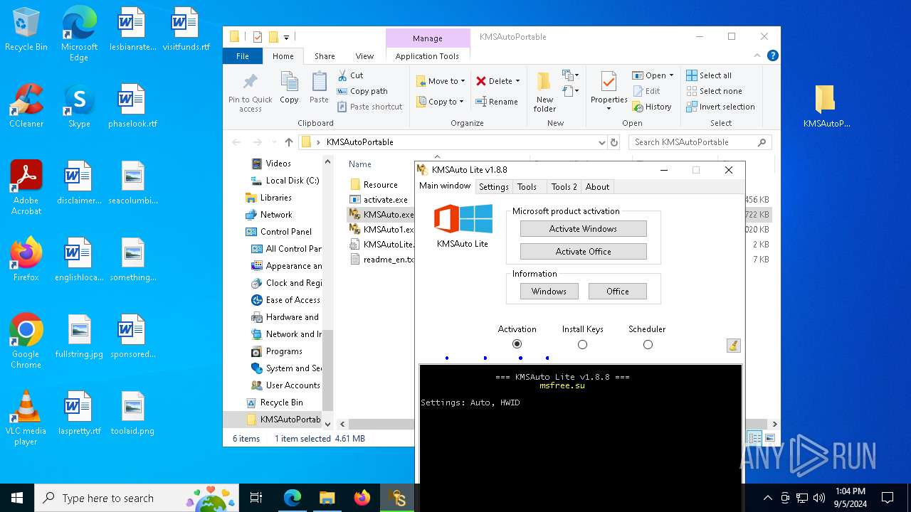
Task: Switch to the Share ribbon tab
Action: click(x=325, y=56)
